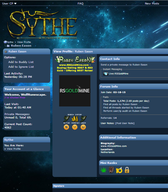Screen dimensions: 168x192
Task: Click the I'm Gluten-Free user title
Action: [15, 98]
